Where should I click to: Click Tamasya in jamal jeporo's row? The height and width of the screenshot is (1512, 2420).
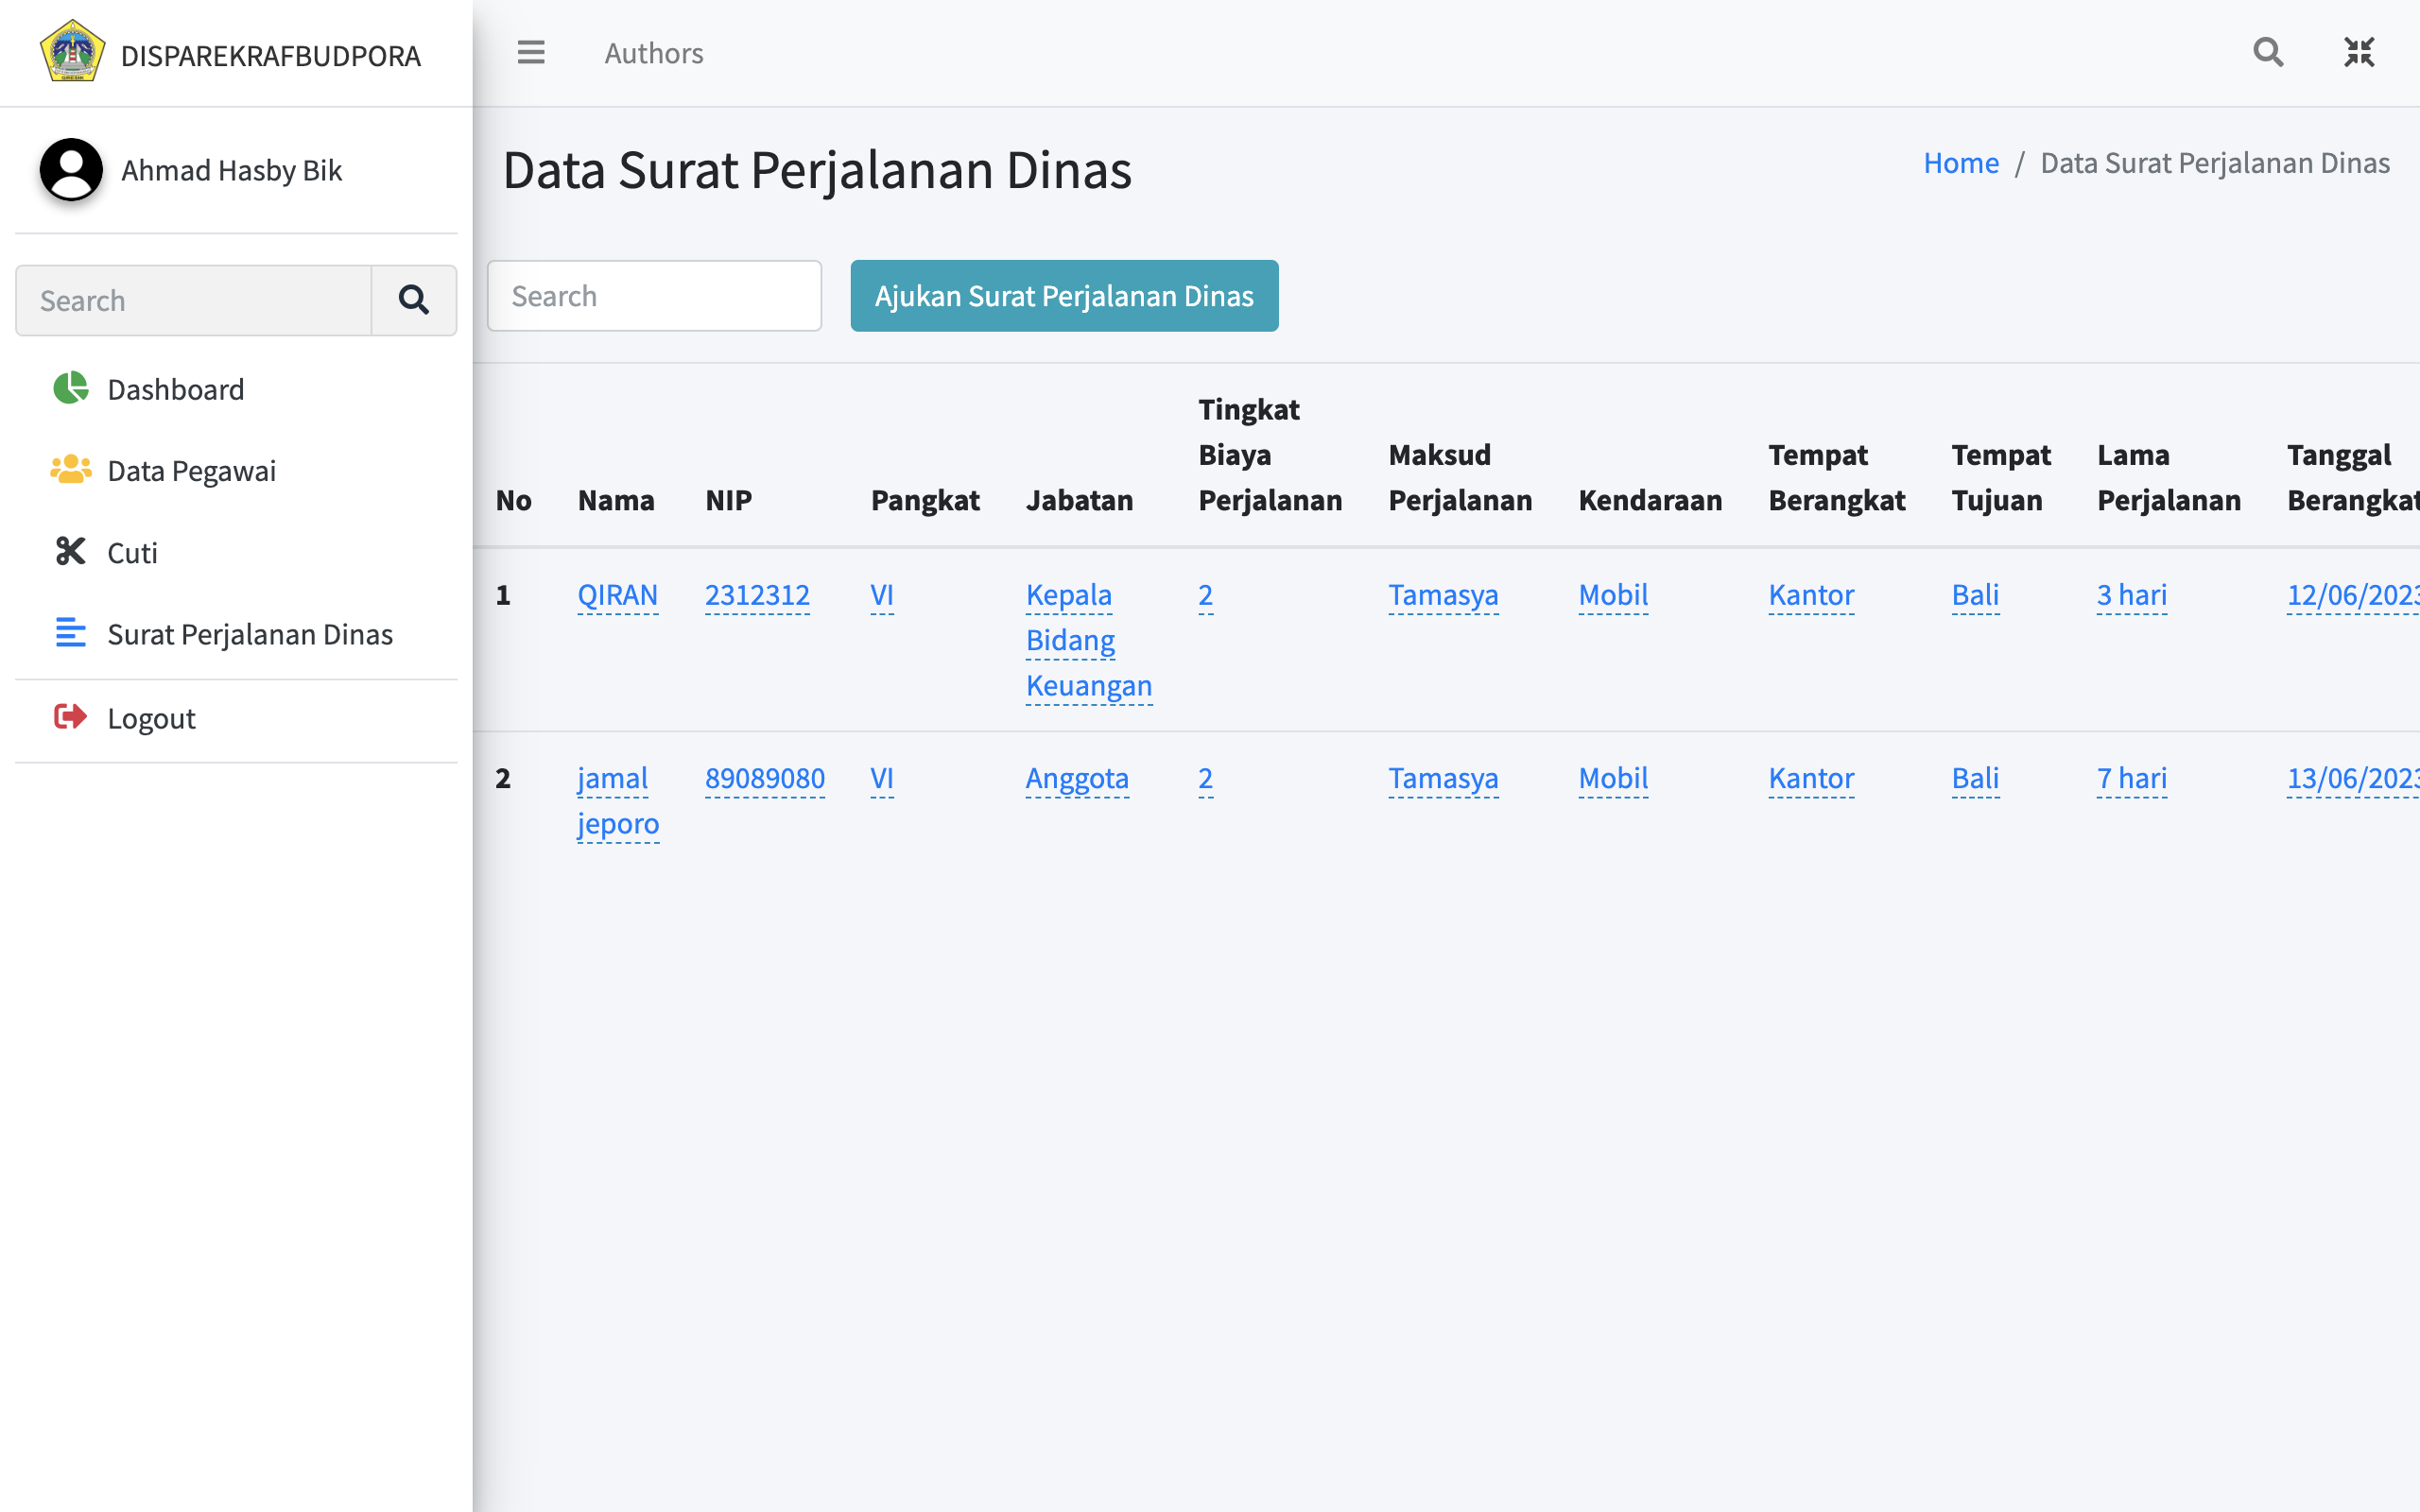point(1443,778)
